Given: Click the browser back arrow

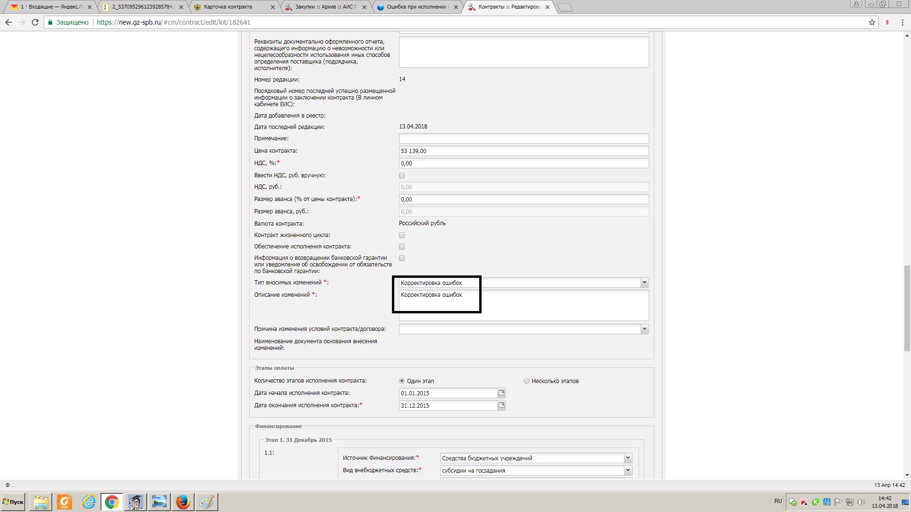Looking at the screenshot, I should 9,22.
